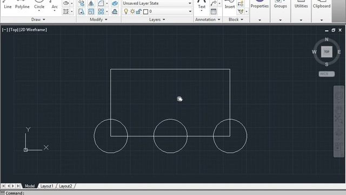This screenshot has width=346, height=195.
Task: Click the [2D Wireframe] visual style menu
Action: pyautogui.click(x=33, y=30)
